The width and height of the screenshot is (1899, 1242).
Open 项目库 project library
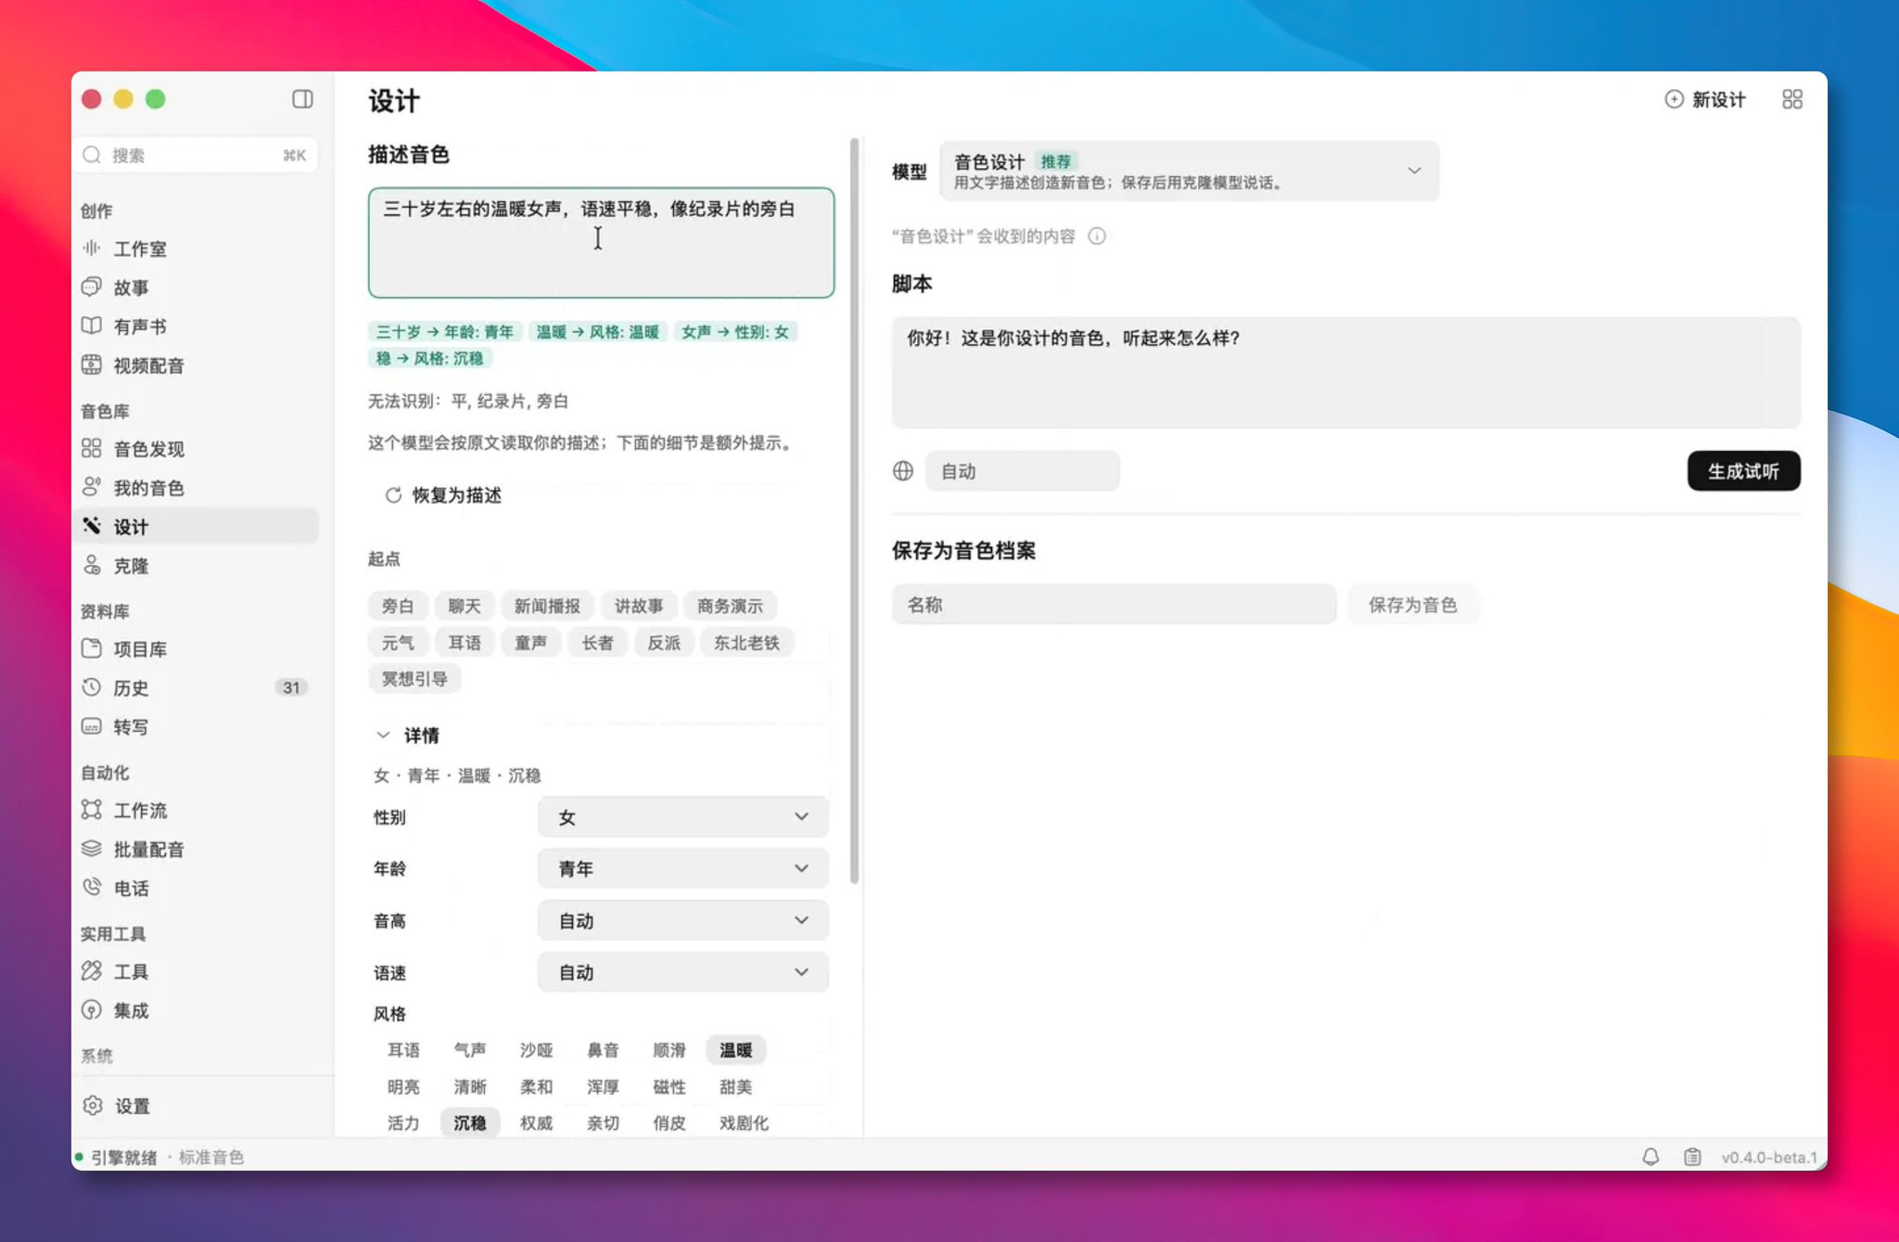pyautogui.click(x=140, y=649)
